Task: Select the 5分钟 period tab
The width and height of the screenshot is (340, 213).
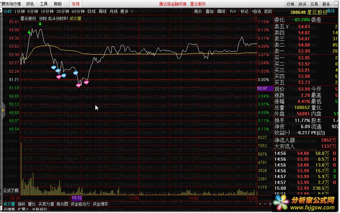Action: click(33, 12)
